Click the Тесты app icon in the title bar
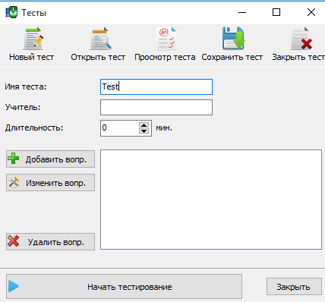 [x=11, y=12]
